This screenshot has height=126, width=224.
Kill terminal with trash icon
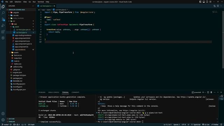[x=211, y=92]
